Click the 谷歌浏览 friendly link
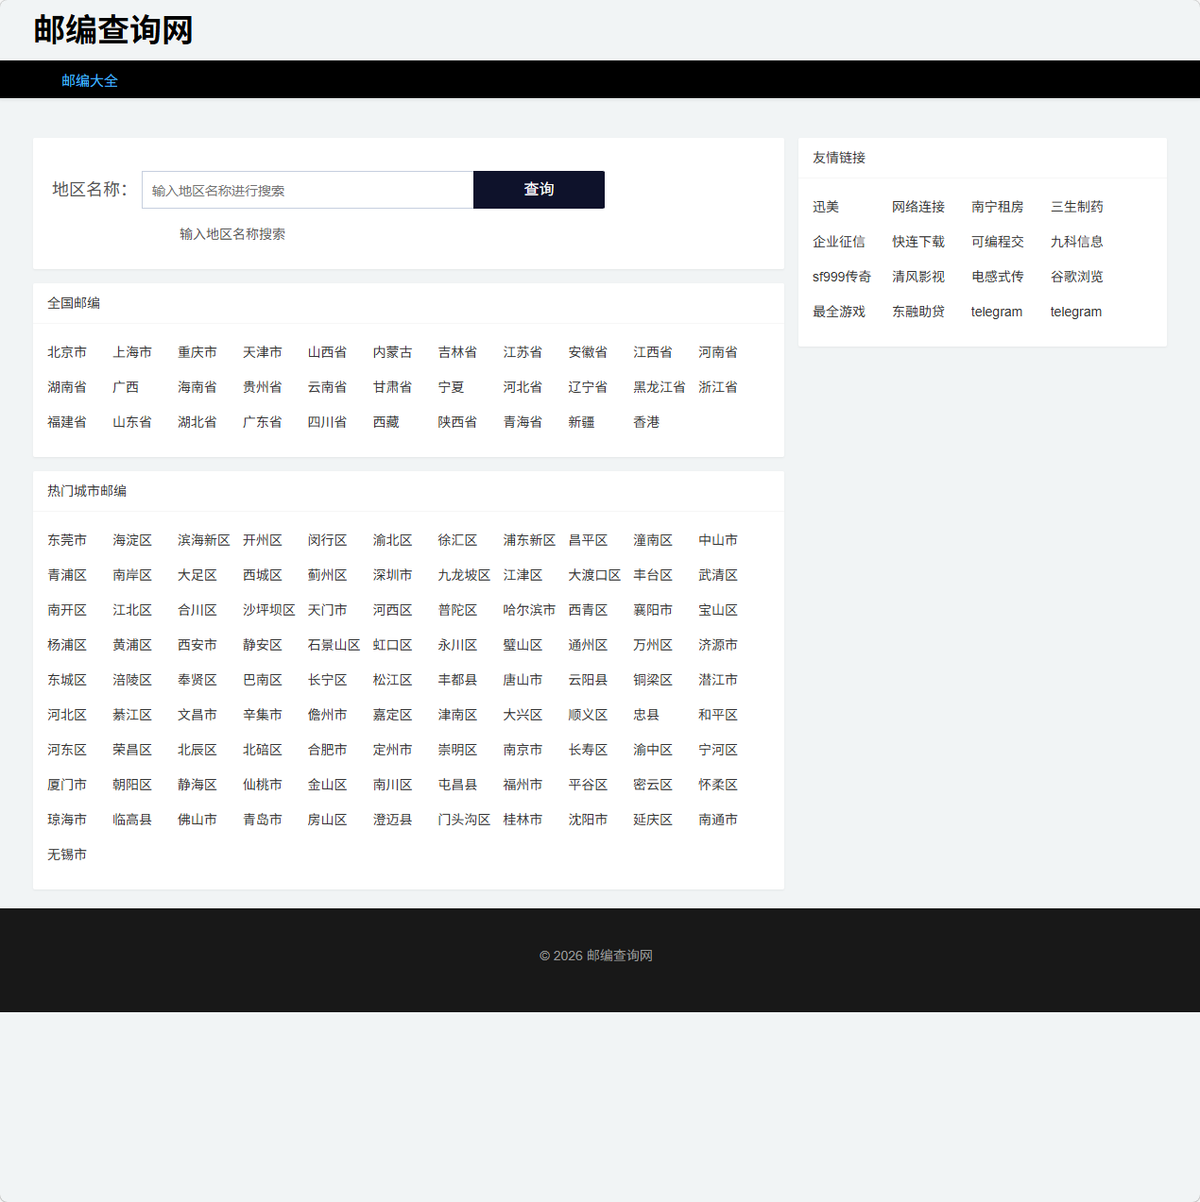1200x1202 pixels. click(x=1076, y=277)
